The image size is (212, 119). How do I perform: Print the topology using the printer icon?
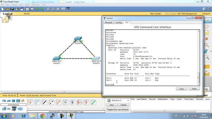click(17, 9)
